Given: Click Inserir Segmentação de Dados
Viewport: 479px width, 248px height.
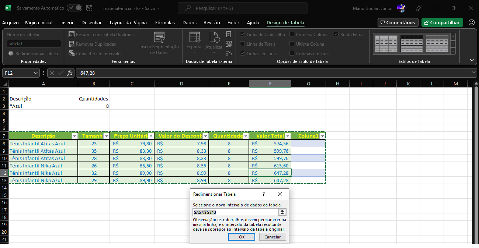Looking at the screenshot, I should tap(159, 43).
